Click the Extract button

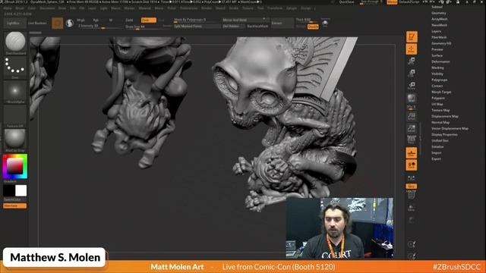click(282, 24)
